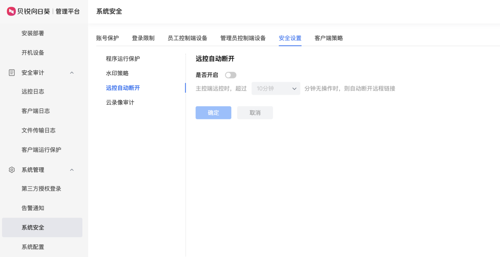The width and height of the screenshot is (500, 257).
Task: Switch to the 账号保护 tab
Action: click(x=108, y=38)
